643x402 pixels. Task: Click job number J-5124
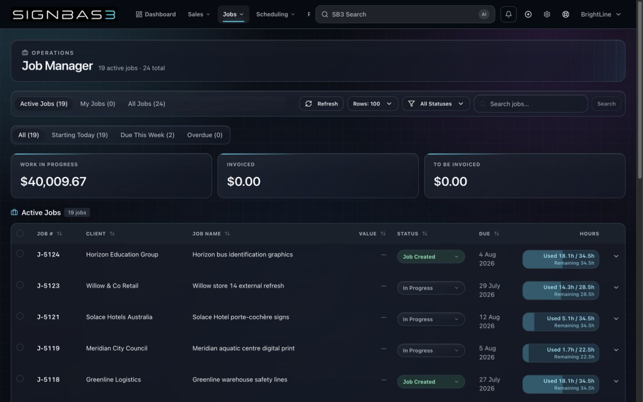tap(48, 254)
